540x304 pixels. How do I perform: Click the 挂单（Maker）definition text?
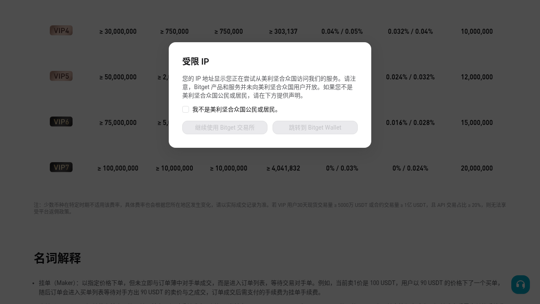[x=270, y=288]
